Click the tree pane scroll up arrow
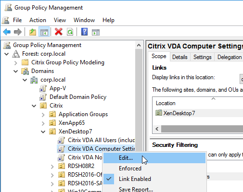The image size is (243, 192). coord(139,46)
